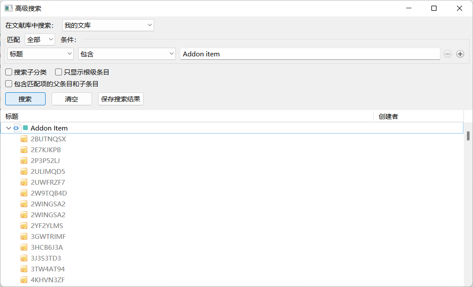Click the add condition plus icon

point(460,54)
